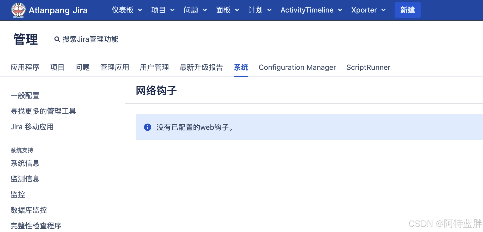Image resolution: width=483 pixels, height=232 pixels.
Task: Click the Atlanpang Jira site title
Action: point(58,10)
